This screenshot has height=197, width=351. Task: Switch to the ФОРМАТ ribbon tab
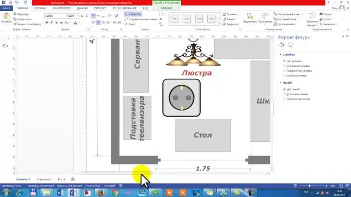point(166,8)
